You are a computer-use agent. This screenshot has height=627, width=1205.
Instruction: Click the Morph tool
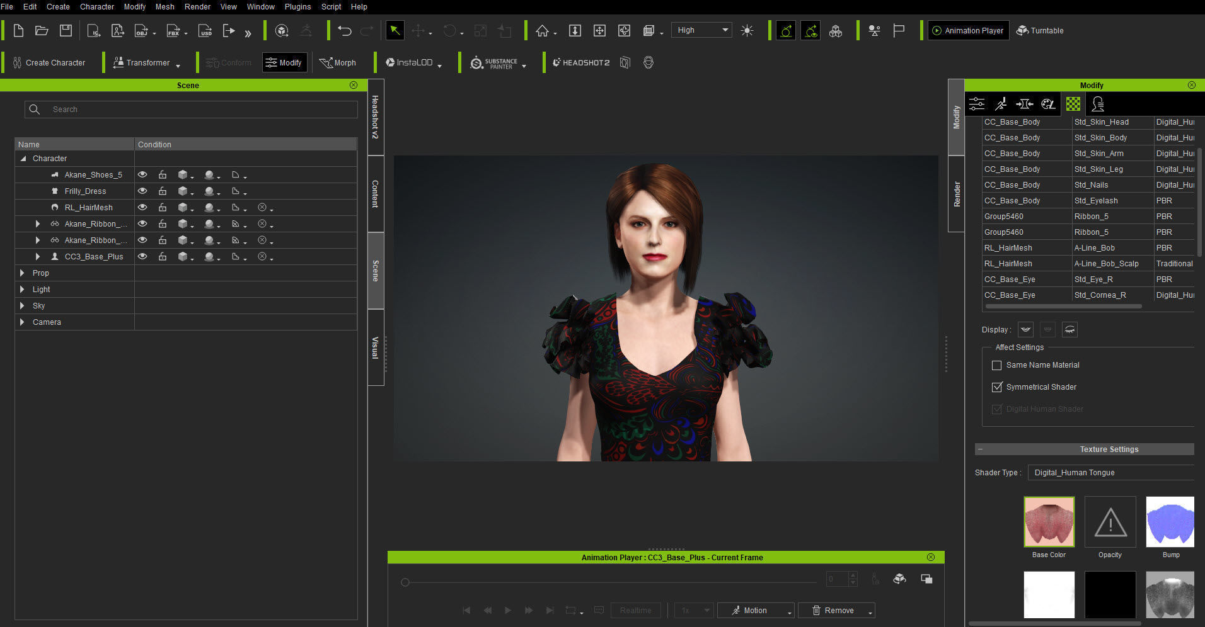click(338, 62)
